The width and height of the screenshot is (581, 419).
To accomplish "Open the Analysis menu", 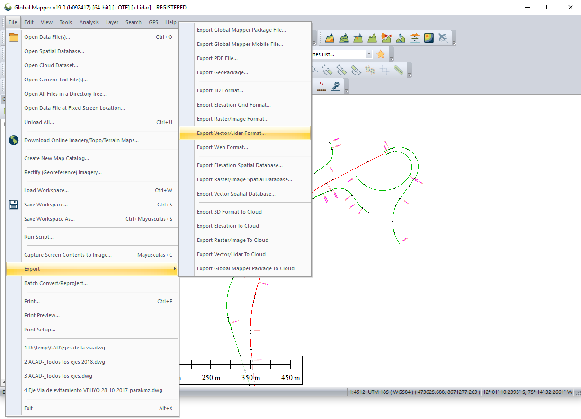I will tap(89, 22).
